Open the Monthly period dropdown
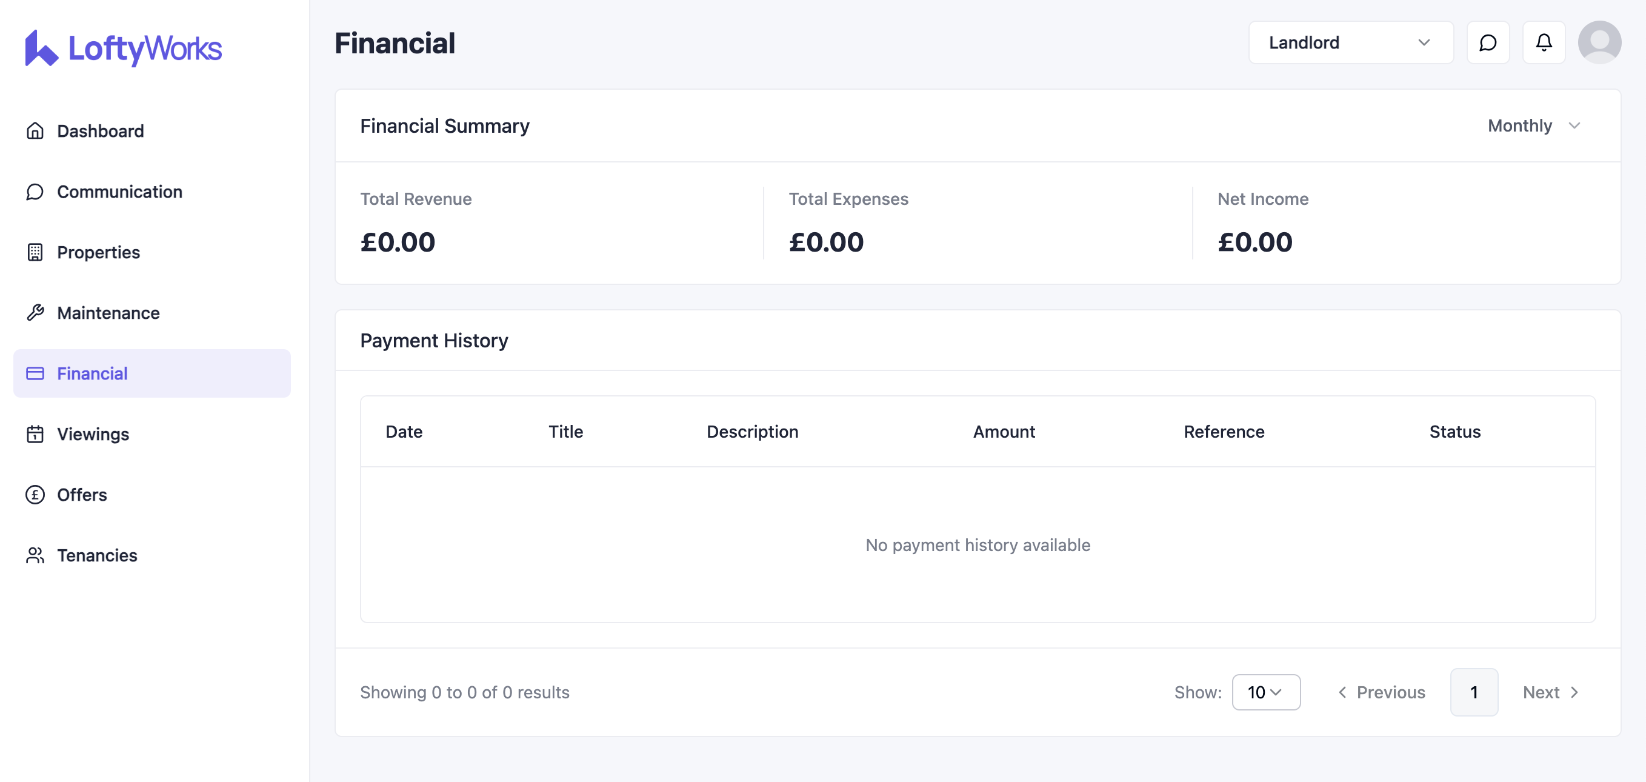 (x=1533, y=126)
